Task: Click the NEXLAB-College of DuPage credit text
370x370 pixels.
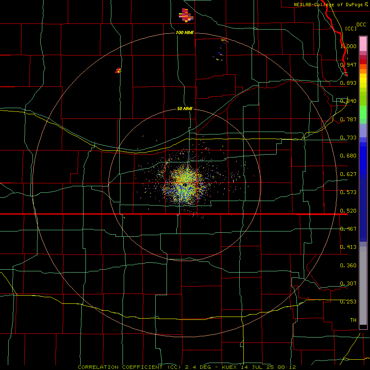Action: point(331,5)
